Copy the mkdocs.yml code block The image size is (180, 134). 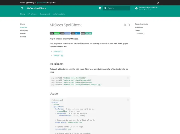pos(128,100)
